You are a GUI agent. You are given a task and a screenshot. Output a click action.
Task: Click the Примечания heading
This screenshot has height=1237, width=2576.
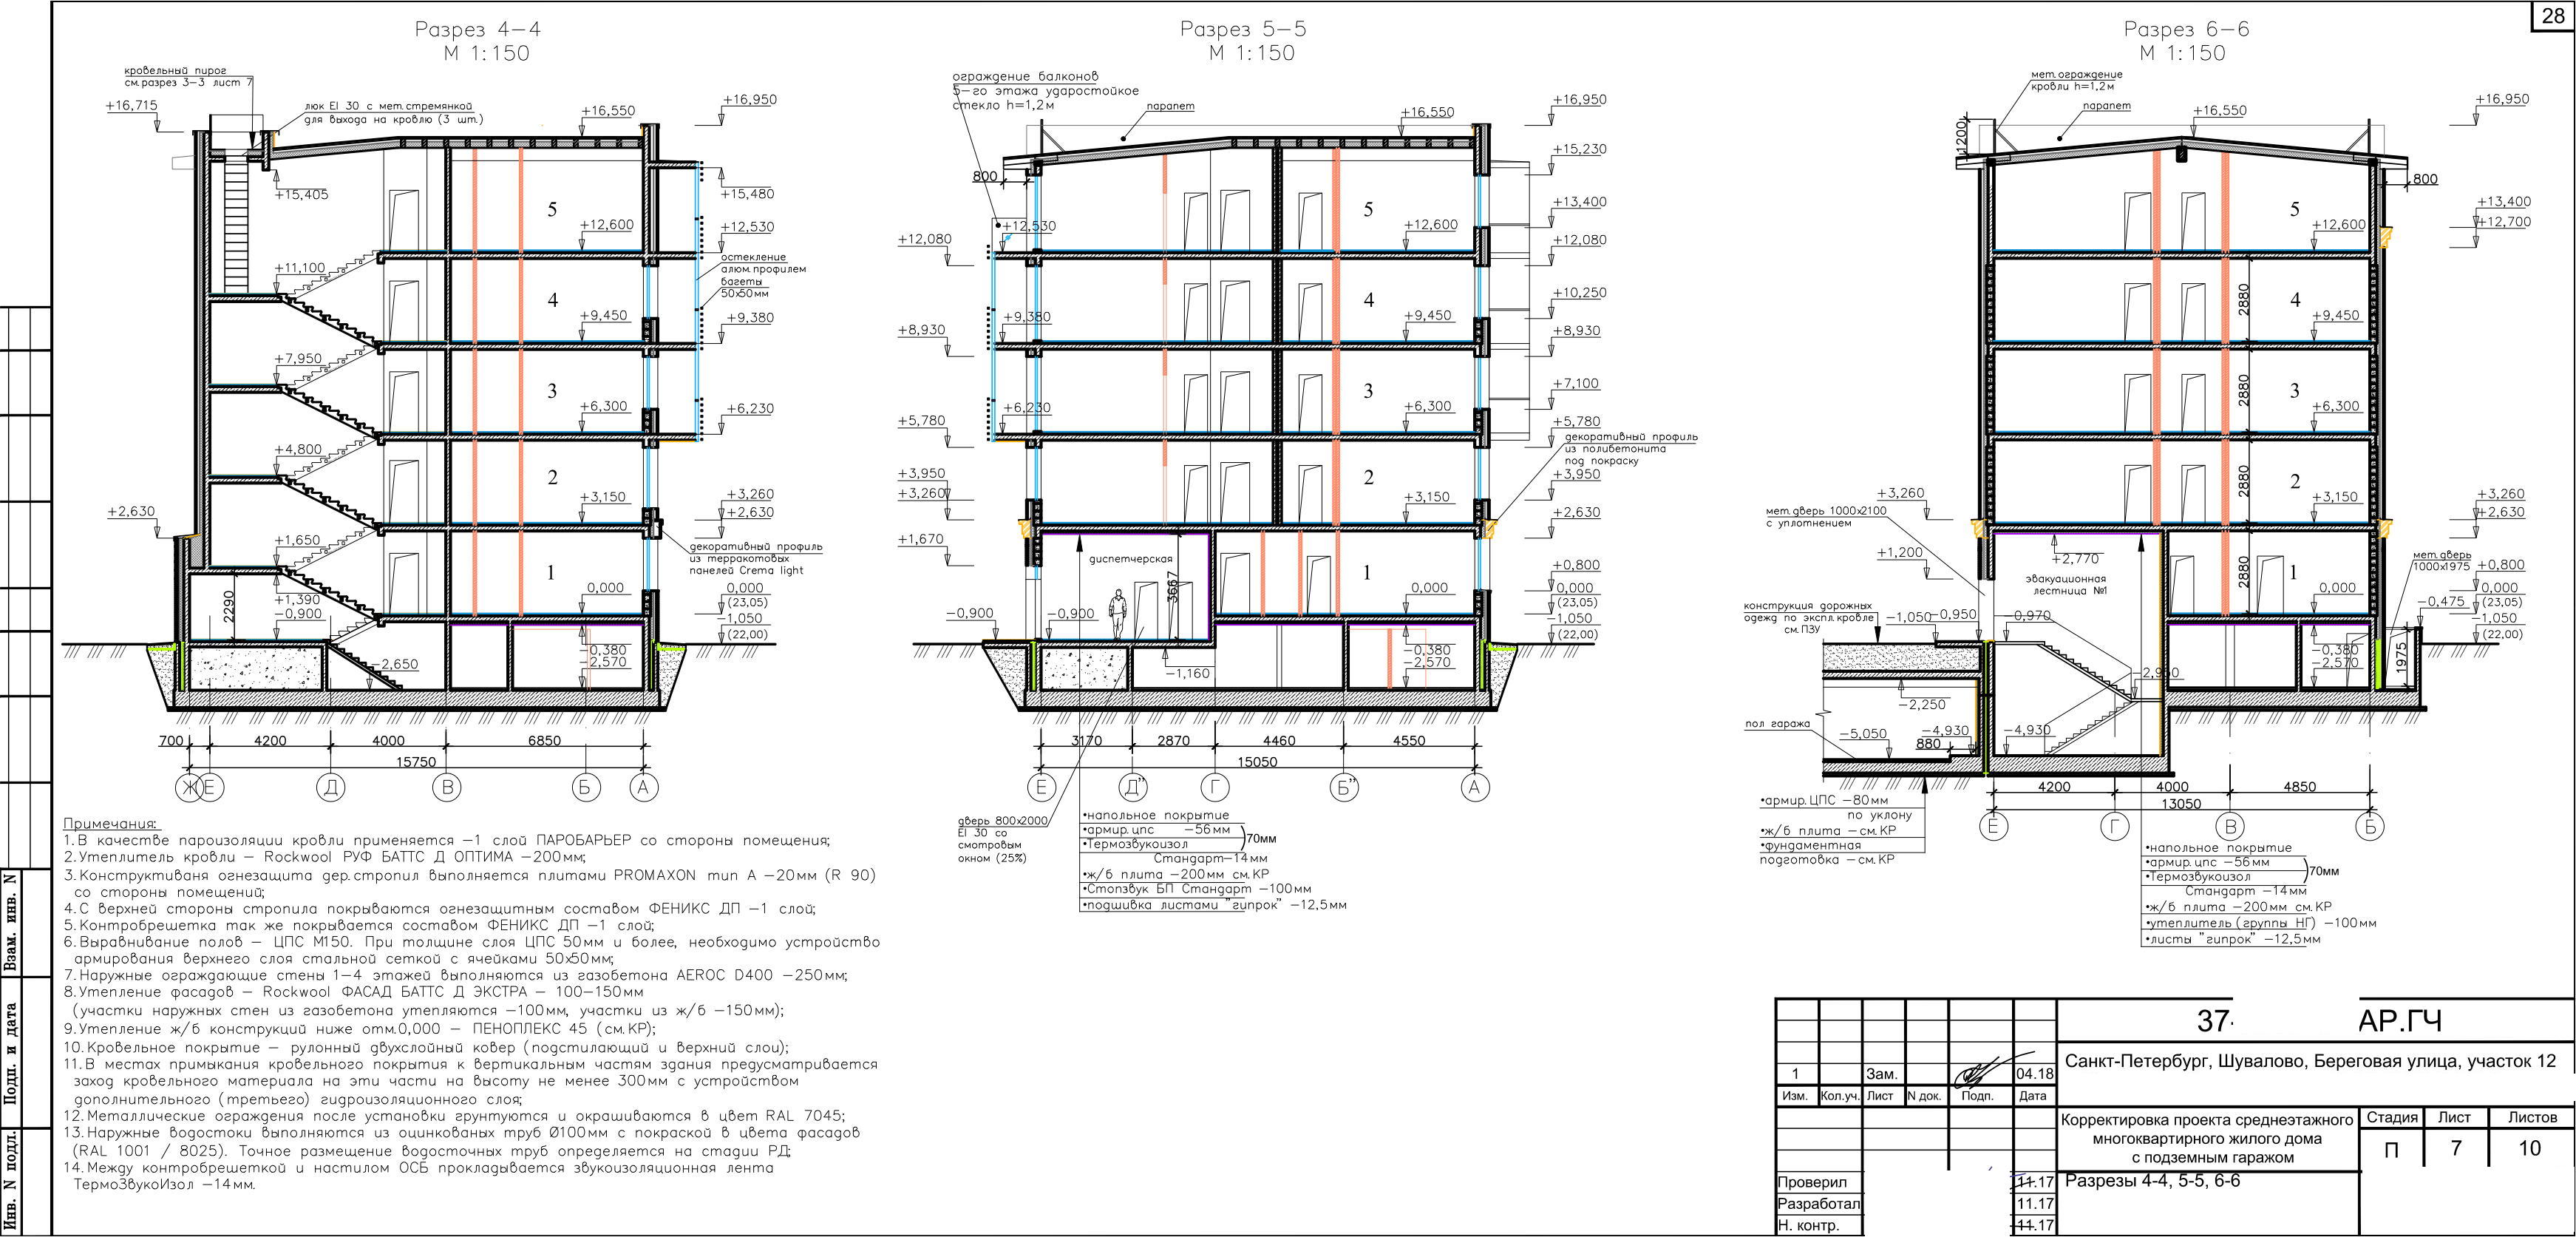pyautogui.click(x=110, y=823)
